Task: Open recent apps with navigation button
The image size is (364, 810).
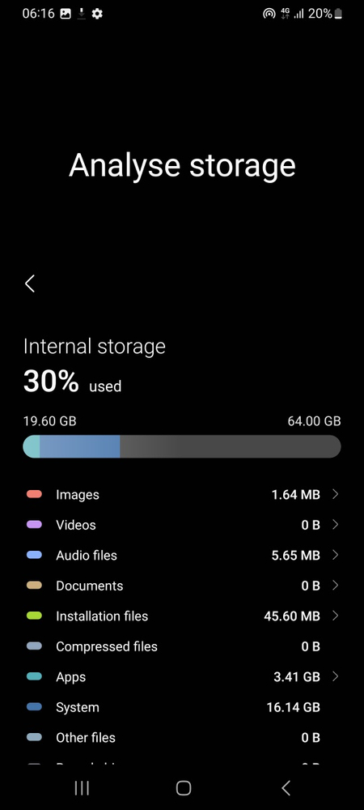Action: coord(82,788)
